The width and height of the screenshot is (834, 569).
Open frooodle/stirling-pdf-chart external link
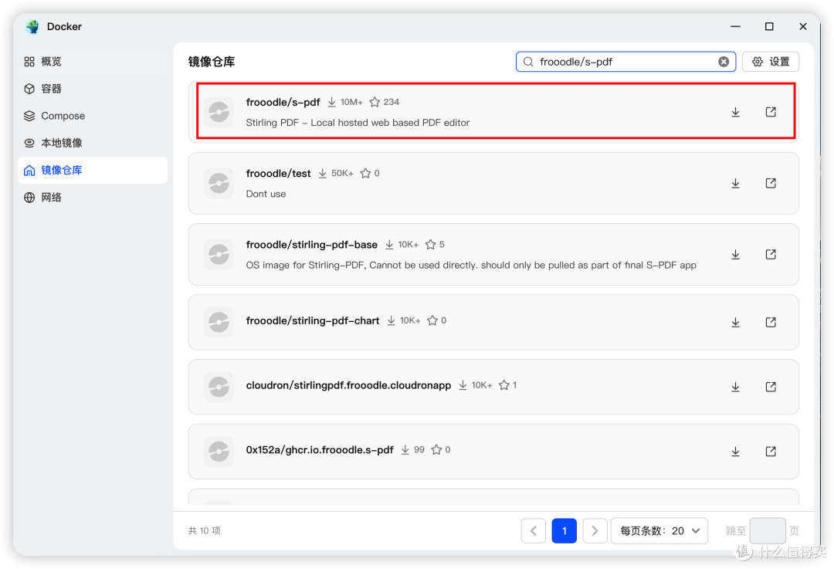[x=770, y=323]
